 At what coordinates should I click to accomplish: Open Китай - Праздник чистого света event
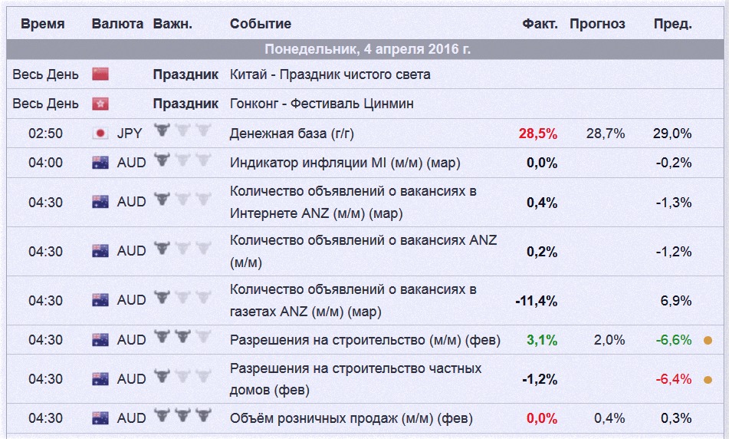330,74
